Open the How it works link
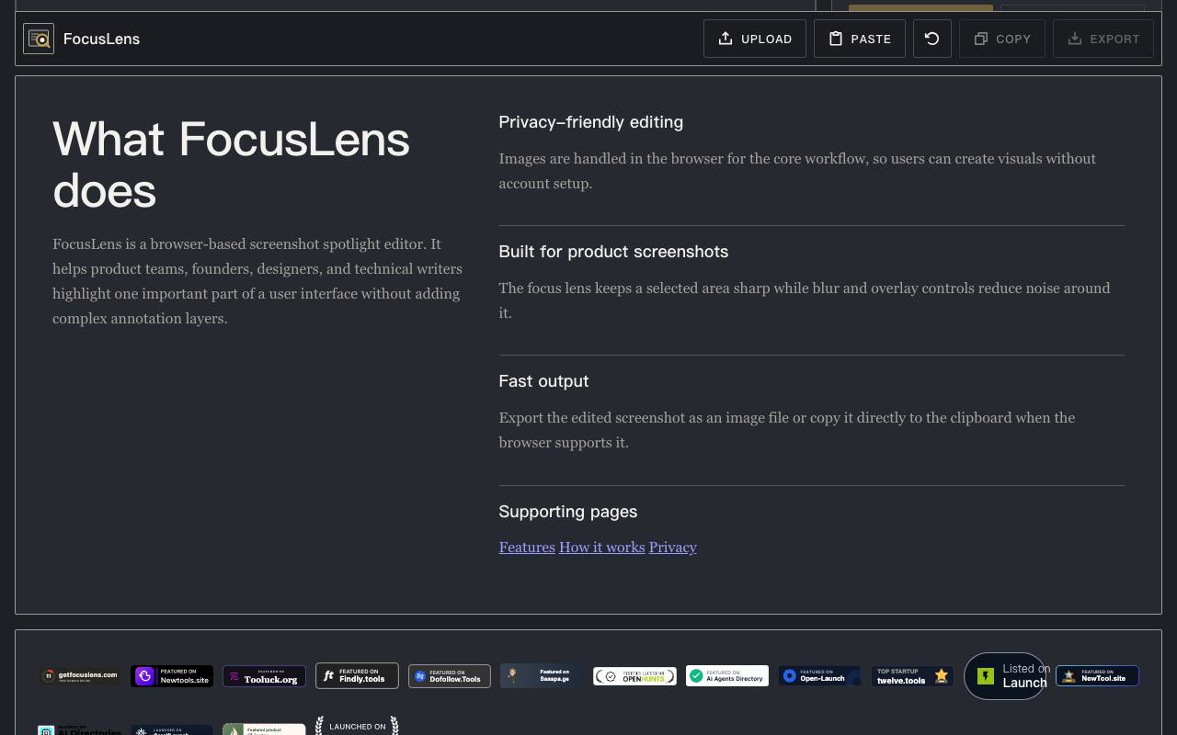1177x735 pixels. [x=602, y=547]
